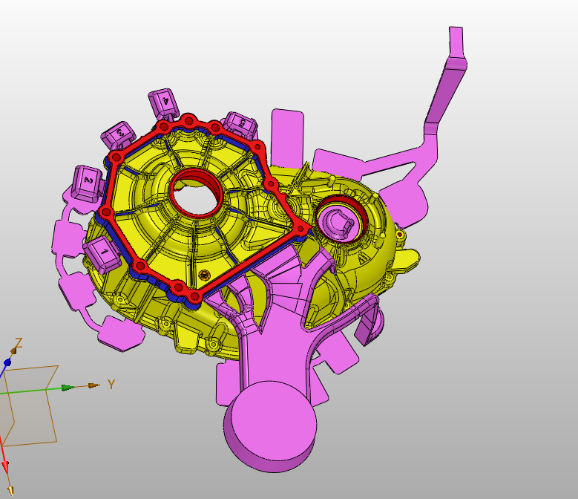Select the red X-axis arrowhead
578x499 pixels.
[6, 467]
